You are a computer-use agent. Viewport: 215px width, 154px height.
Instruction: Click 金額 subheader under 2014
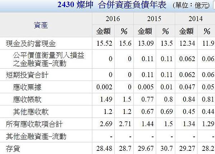pyautogui.click(x=186, y=31)
